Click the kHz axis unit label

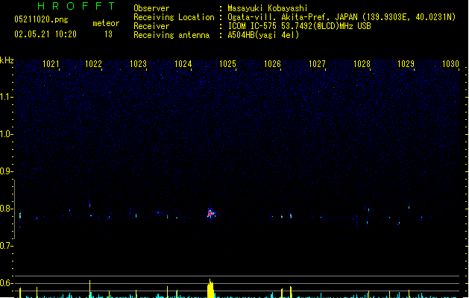click(7, 60)
